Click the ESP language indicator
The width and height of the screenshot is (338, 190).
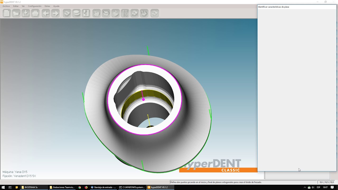[318, 187]
